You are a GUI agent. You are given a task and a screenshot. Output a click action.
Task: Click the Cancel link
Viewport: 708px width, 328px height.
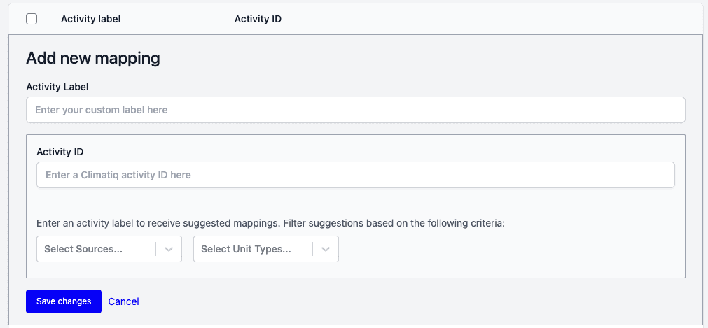[123, 301]
